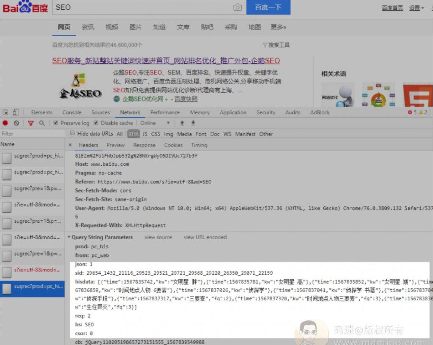Click the 企鹅SEO penguin logo thumbnail
433x345 pixels.
click(80, 86)
